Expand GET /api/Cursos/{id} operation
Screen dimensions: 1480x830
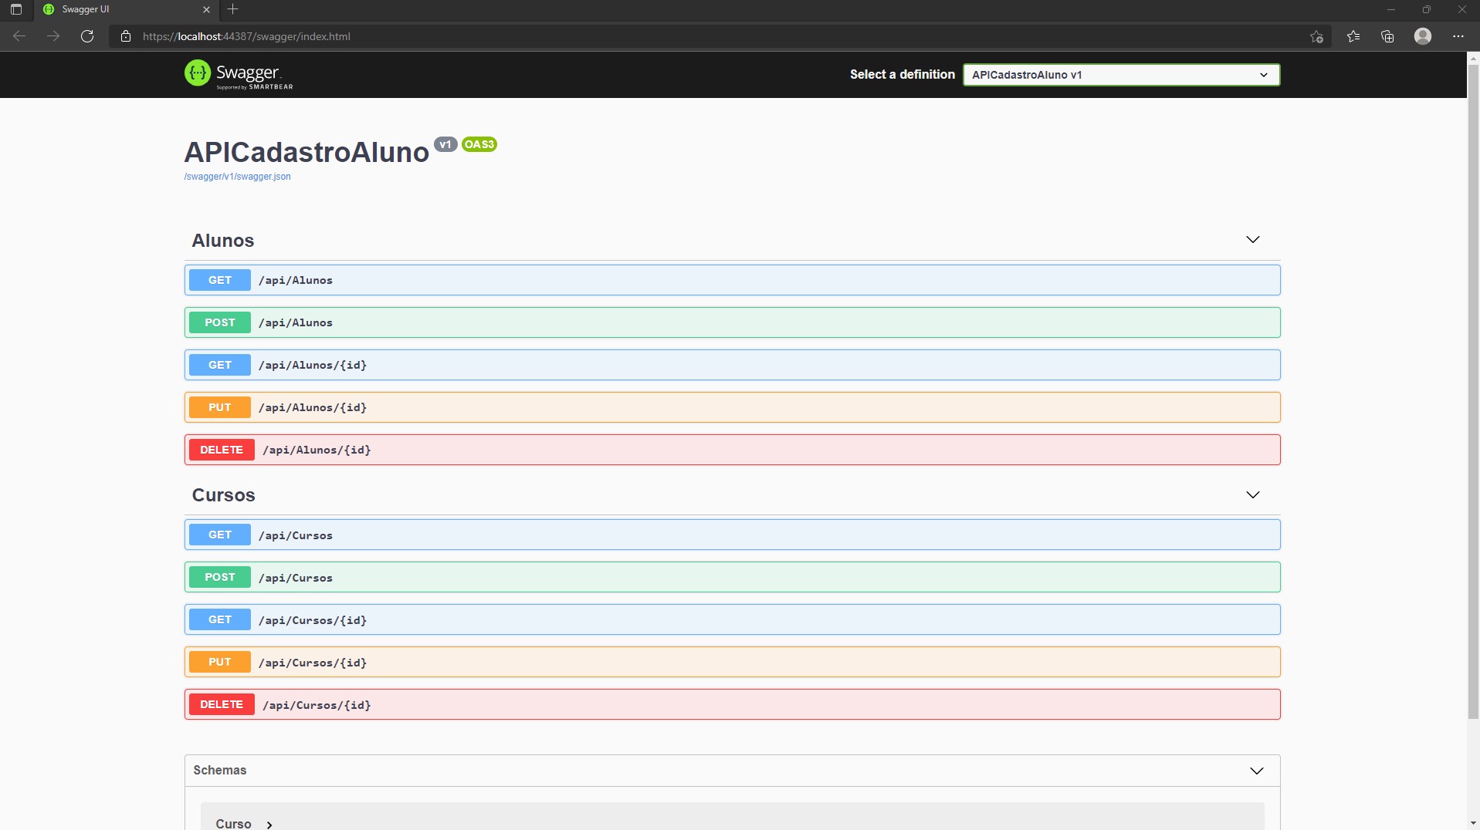click(x=732, y=619)
